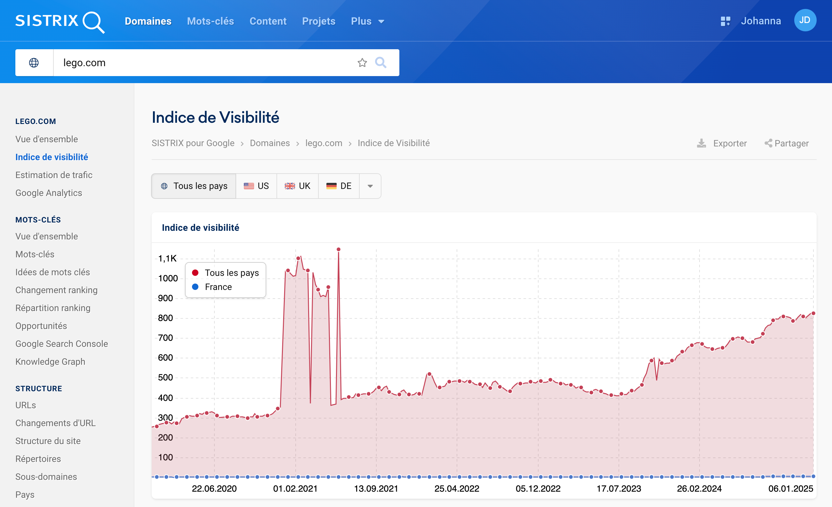Viewport: 832px width, 507px height.
Task: Click the Indice de Visibilité breadcrumb
Action: [394, 143]
